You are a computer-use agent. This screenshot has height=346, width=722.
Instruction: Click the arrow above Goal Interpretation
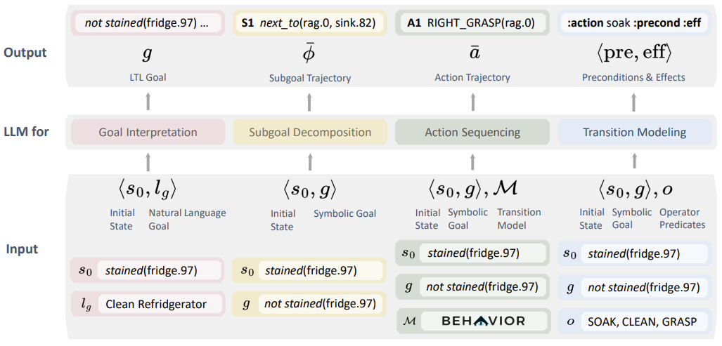tap(148, 102)
